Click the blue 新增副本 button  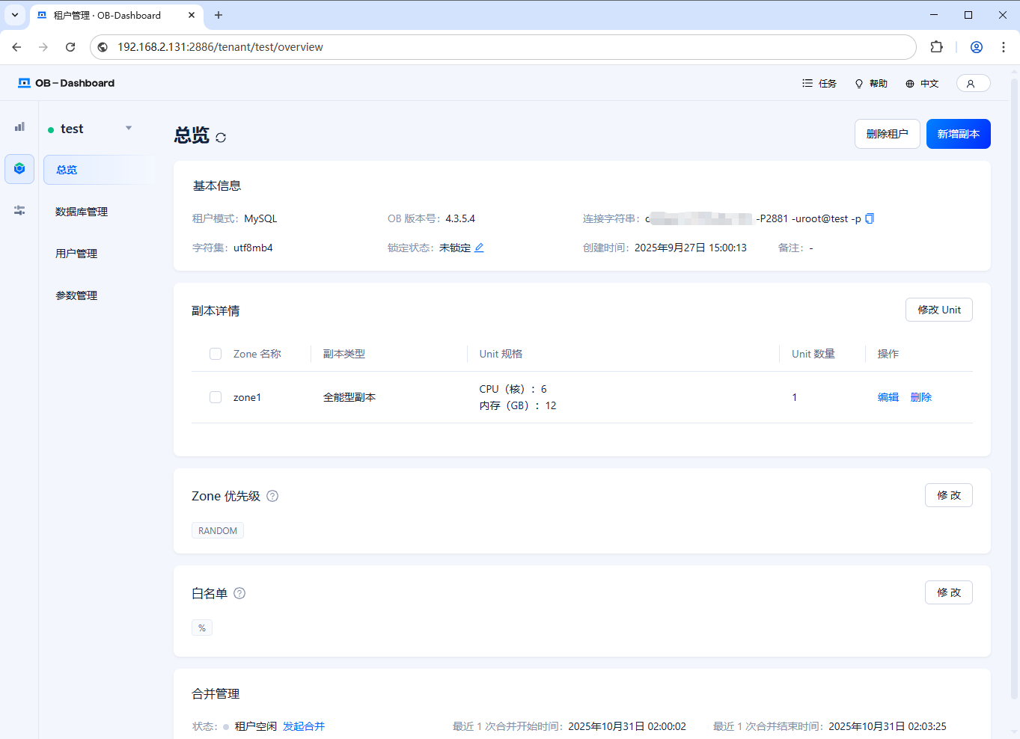pos(958,134)
